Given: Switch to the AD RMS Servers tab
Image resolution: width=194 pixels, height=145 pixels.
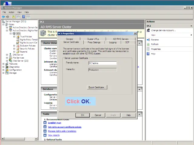Looking at the screenshot, I should 121,39.
